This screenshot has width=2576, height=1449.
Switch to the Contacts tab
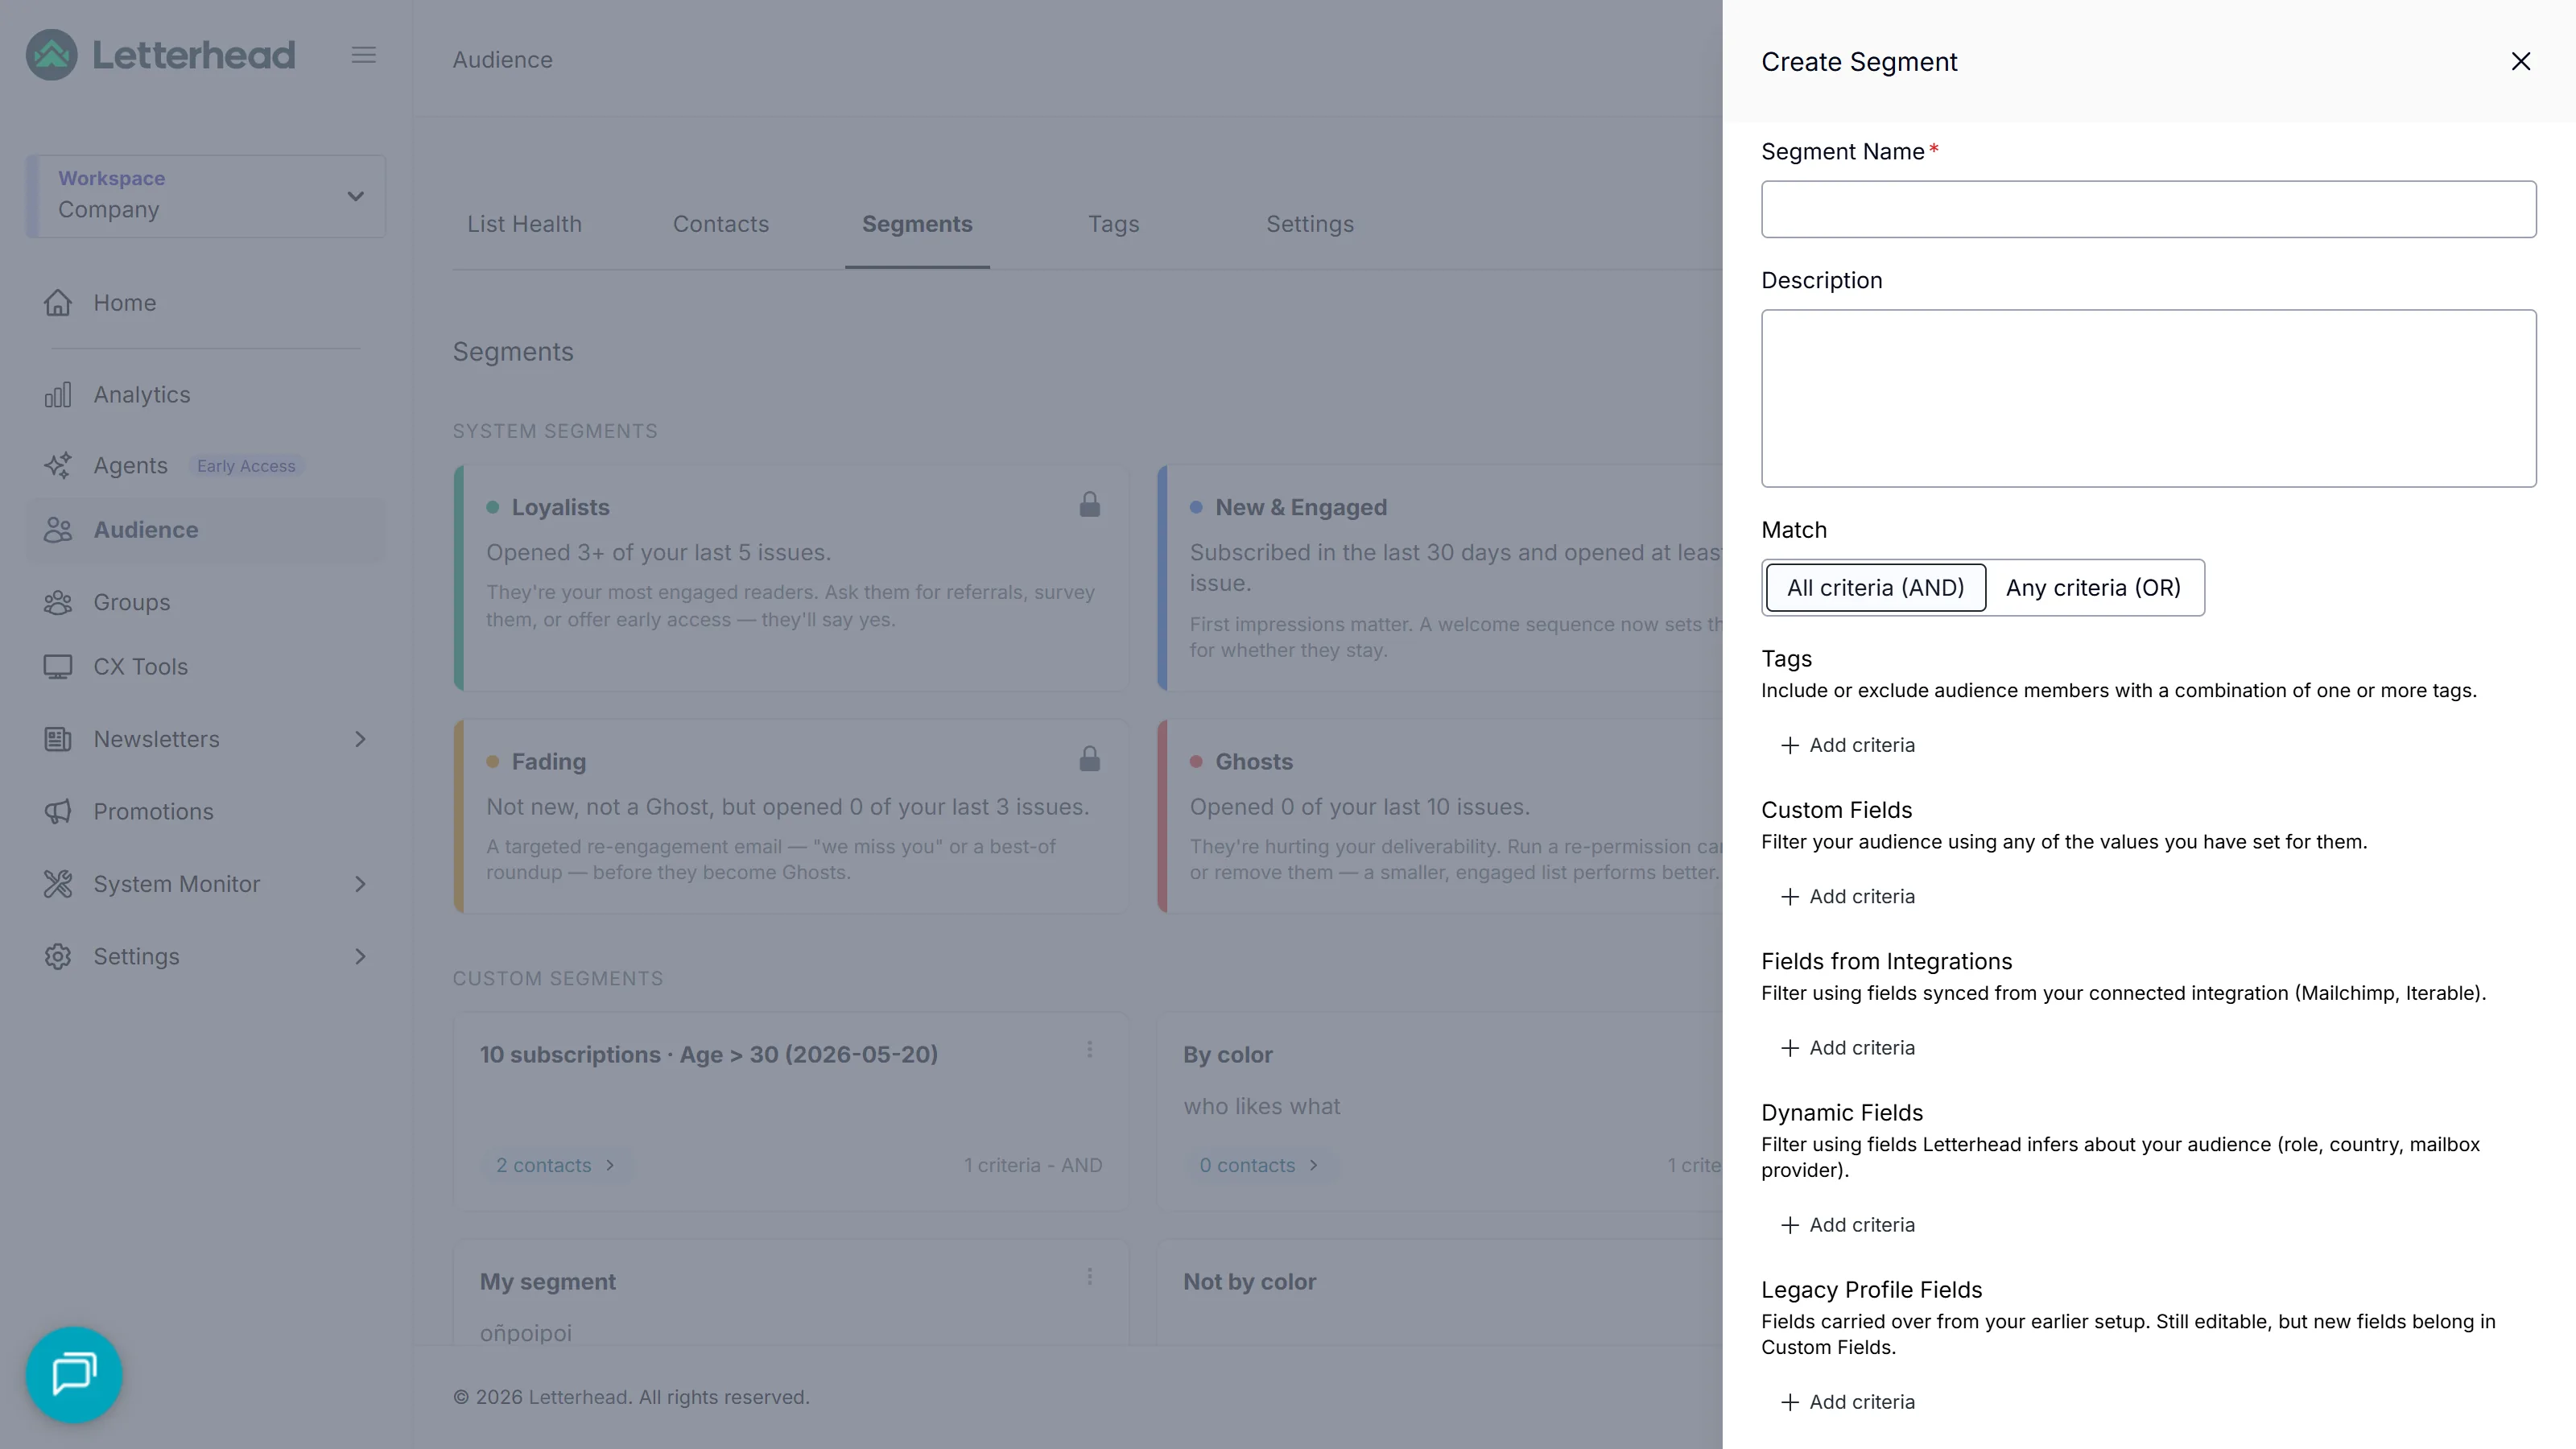[x=721, y=224]
